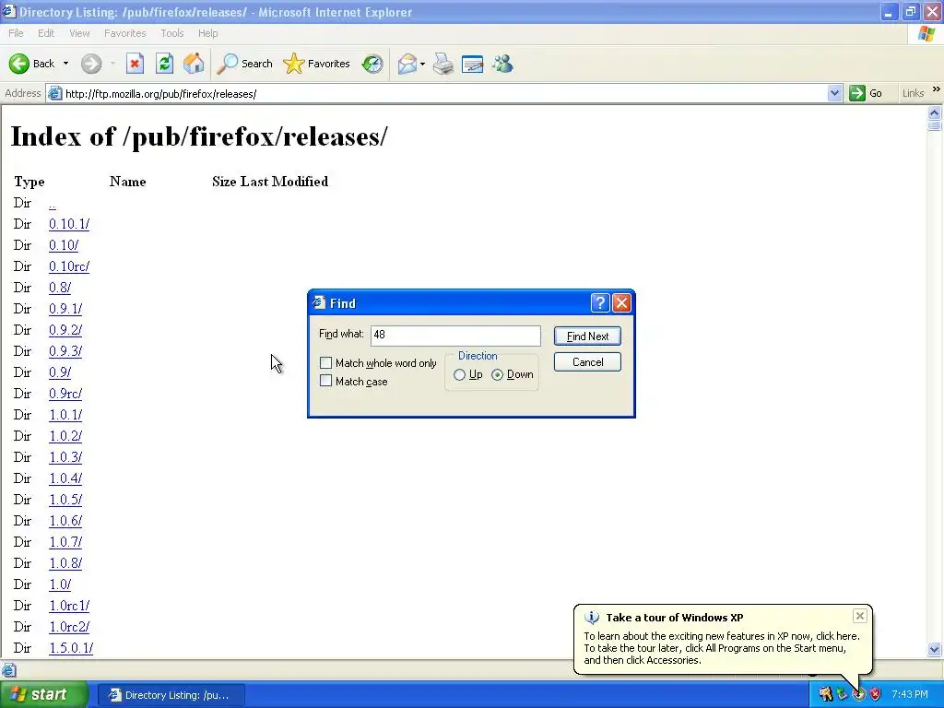Screen dimensions: 944x708
Task: Open the Tools menu
Action: (x=171, y=33)
